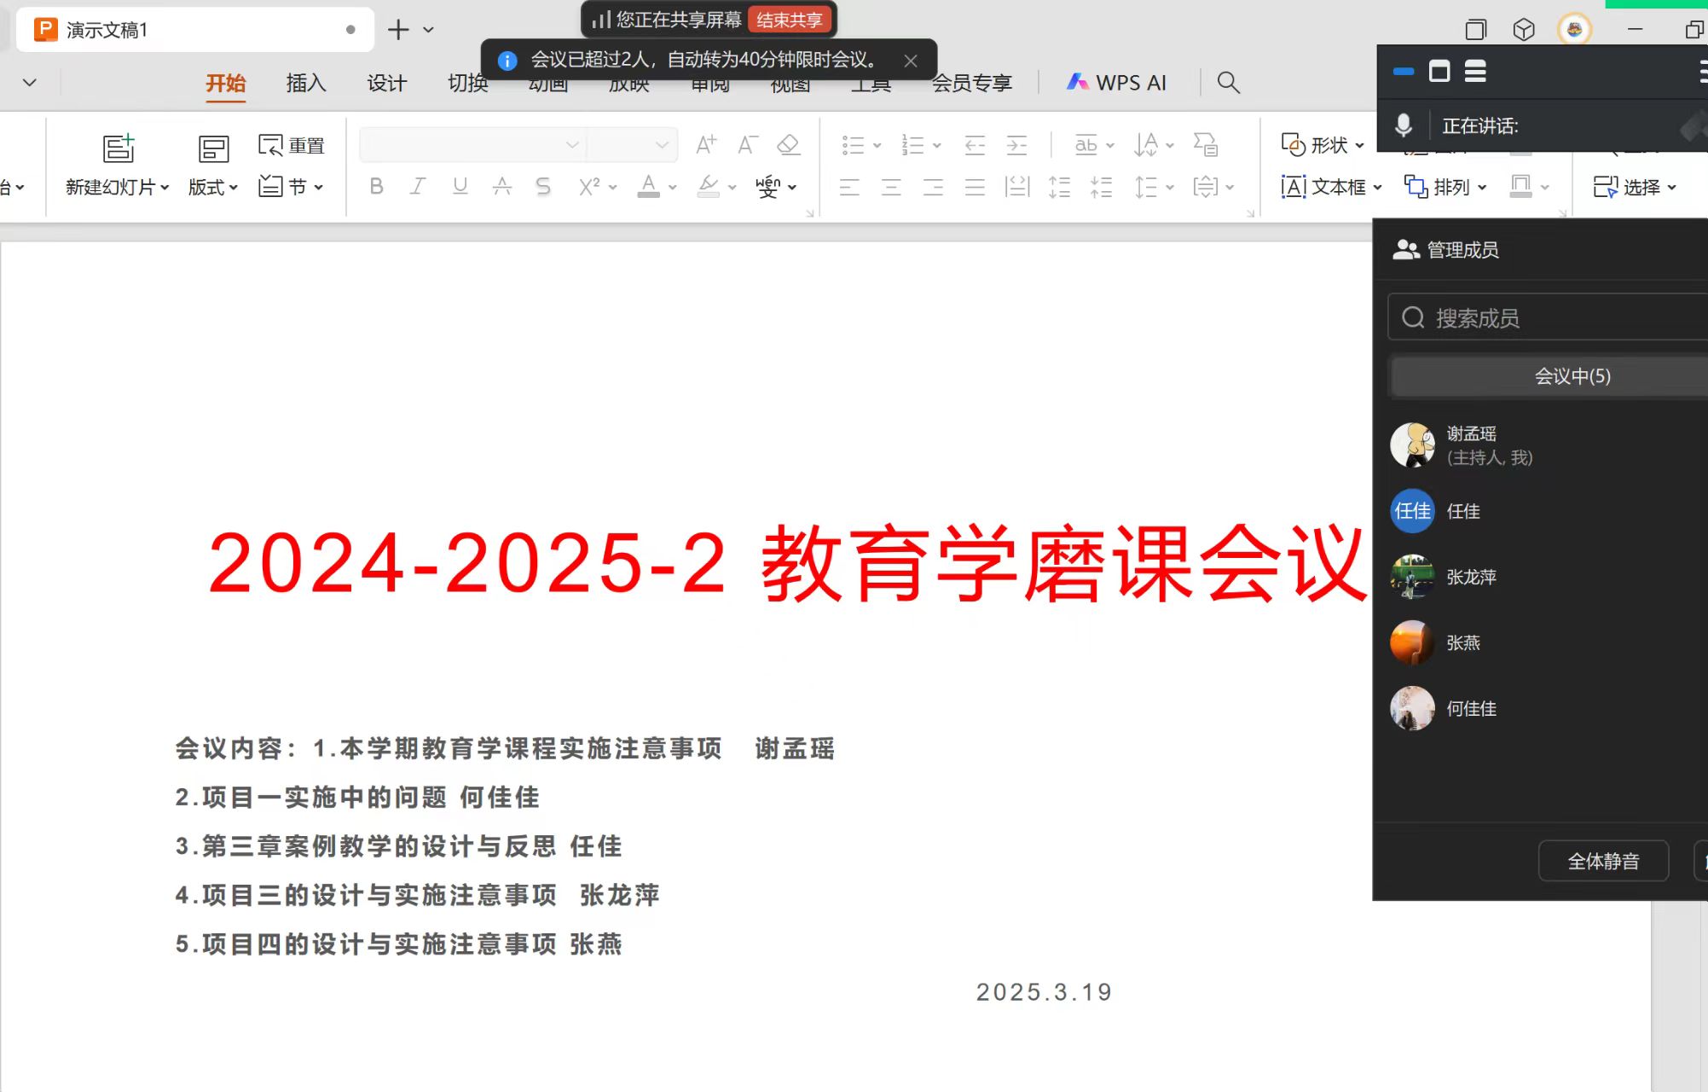Viewport: 1708px width, 1092px height.
Task: Toggle bold formatting
Action: tap(376, 187)
